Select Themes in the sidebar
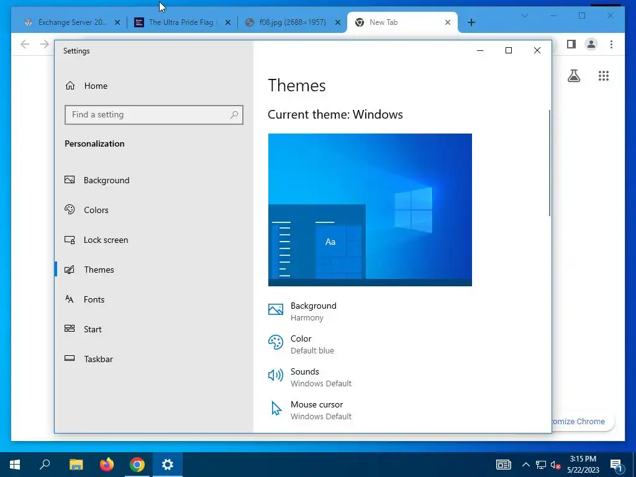The image size is (636, 477). pos(154,270)
